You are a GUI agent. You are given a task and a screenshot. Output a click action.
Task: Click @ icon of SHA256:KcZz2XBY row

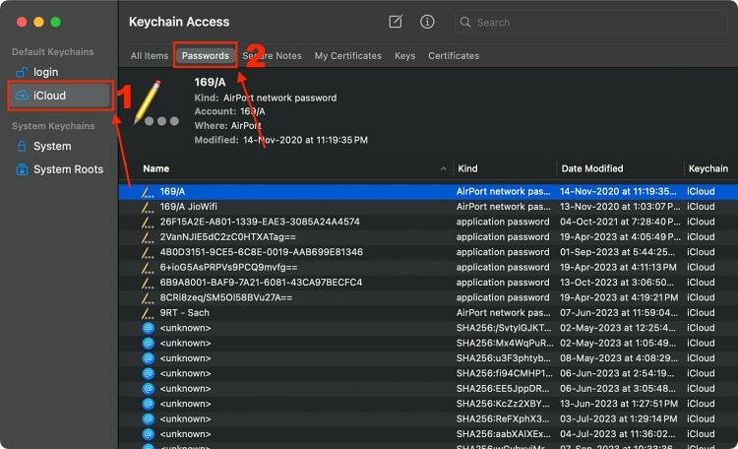point(149,404)
